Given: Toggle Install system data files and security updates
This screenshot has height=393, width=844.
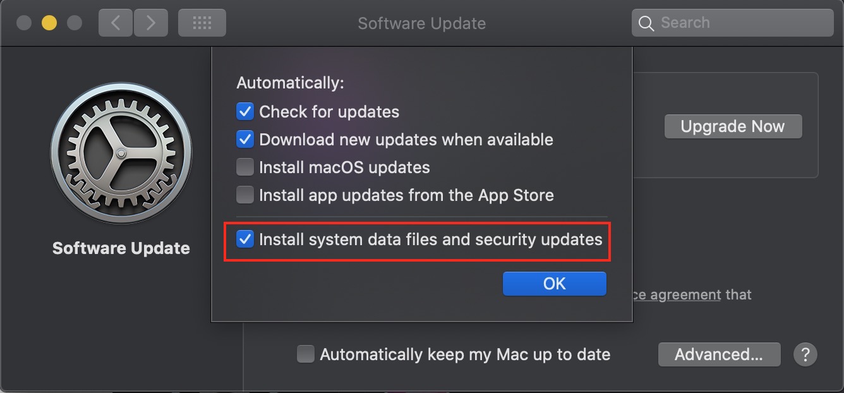Looking at the screenshot, I should (245, 239).
